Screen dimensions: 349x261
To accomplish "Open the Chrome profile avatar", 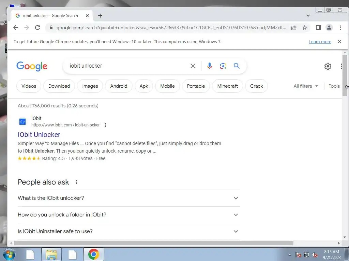I will [x=329, y=28].
